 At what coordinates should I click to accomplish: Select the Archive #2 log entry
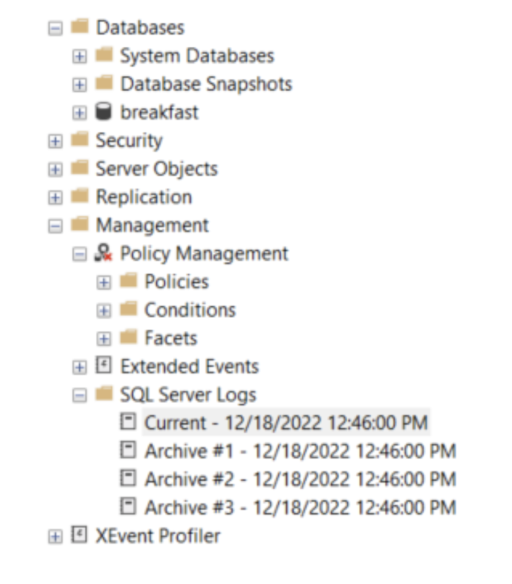300,479
